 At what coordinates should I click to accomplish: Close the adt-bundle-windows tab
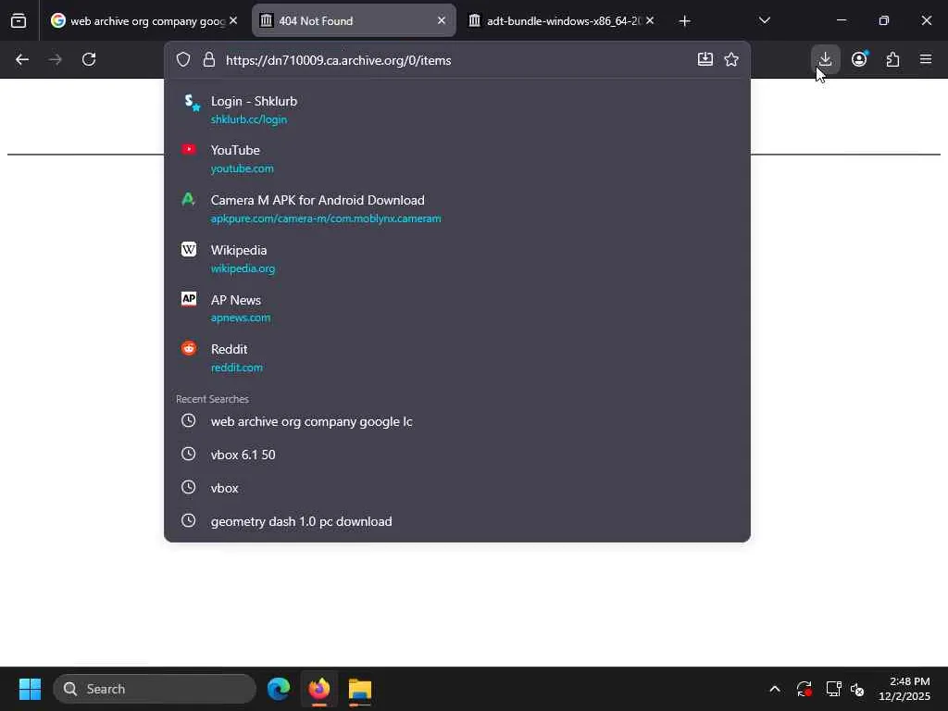coord(650,20)
